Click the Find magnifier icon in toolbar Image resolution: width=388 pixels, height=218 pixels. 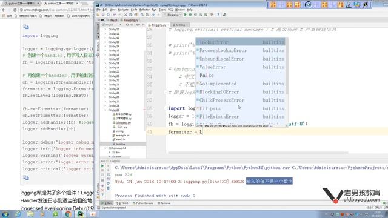142,15
